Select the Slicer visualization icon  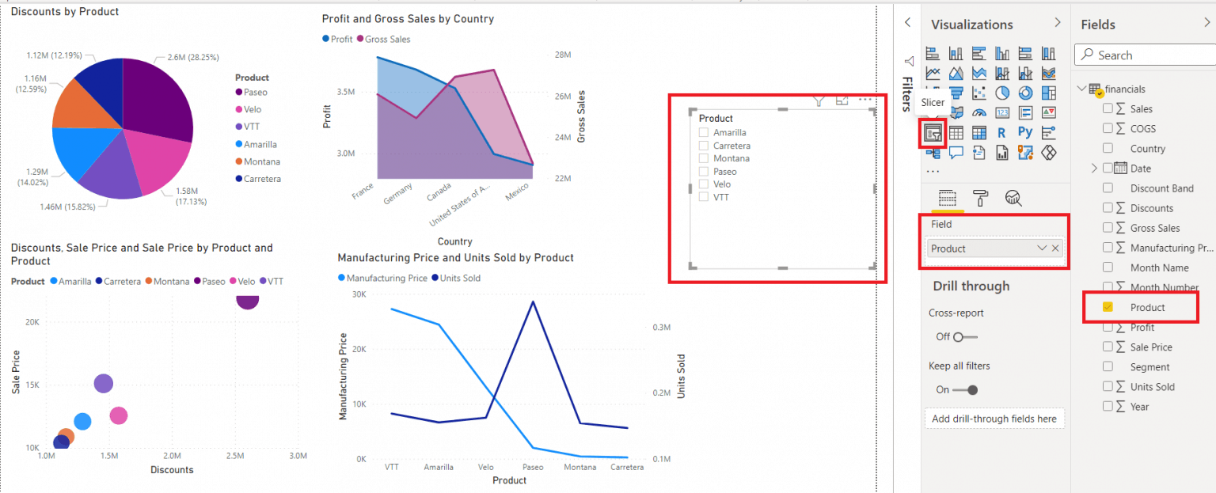tap(933, 132)
